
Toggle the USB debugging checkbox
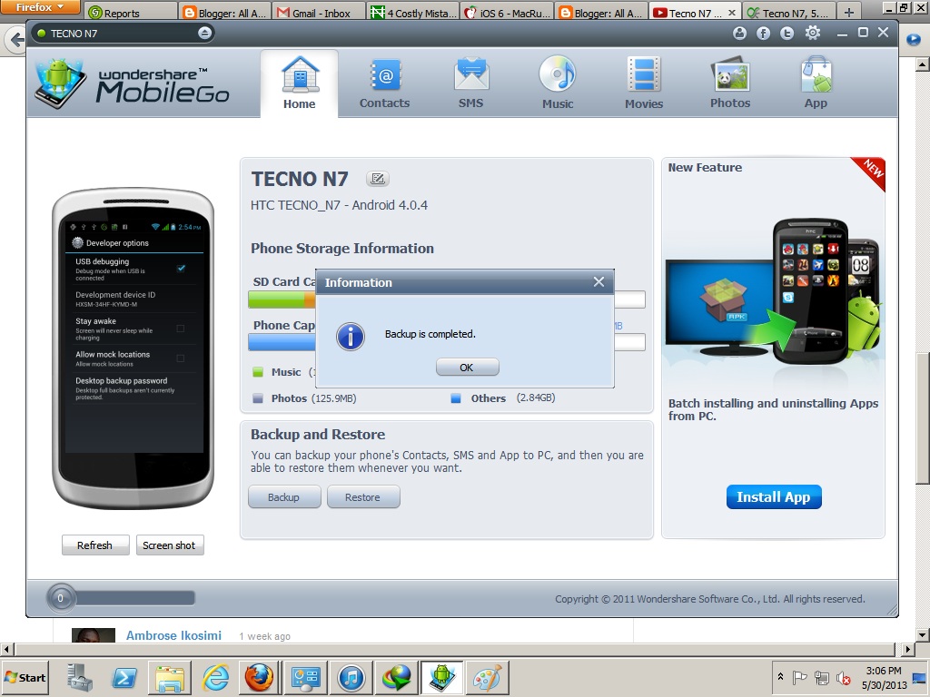[x=181, y=268]
